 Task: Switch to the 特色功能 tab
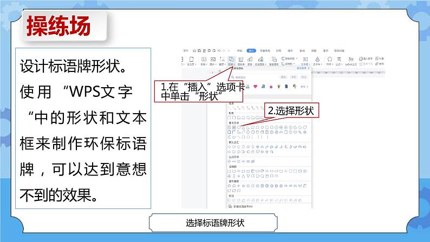tap(339, 51)
